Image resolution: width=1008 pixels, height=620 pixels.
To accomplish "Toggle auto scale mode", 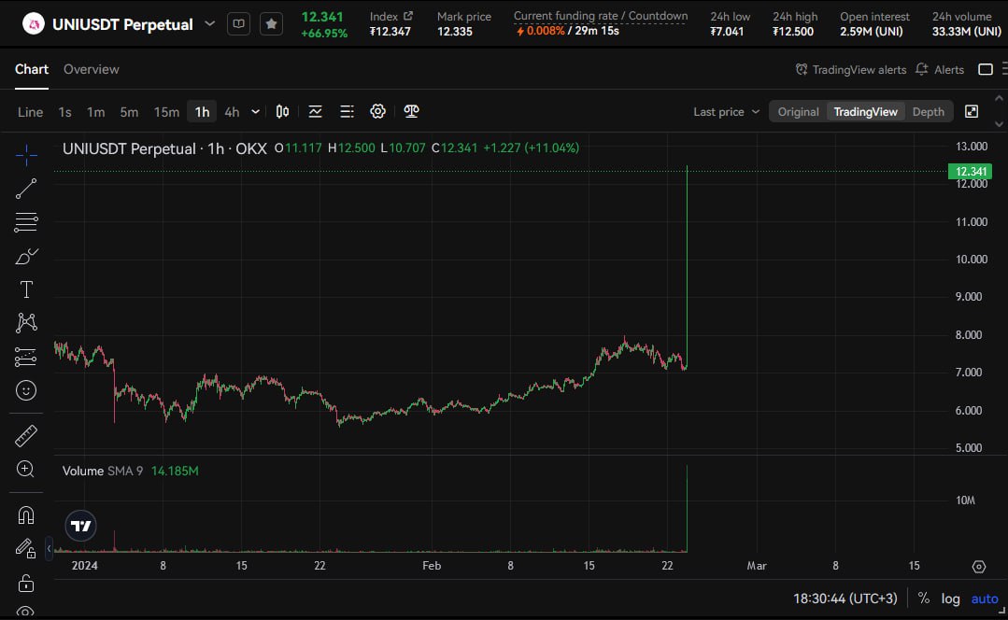I will [985, 599].
